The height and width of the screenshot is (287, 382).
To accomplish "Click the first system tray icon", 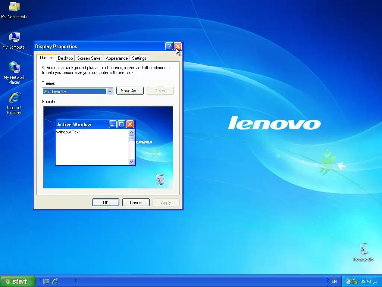I will coord(348,281).
